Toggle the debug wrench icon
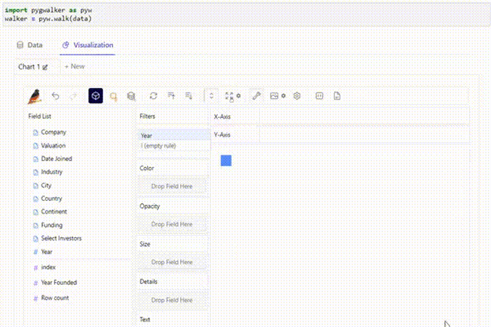491x327 pixels. [256, 96]
